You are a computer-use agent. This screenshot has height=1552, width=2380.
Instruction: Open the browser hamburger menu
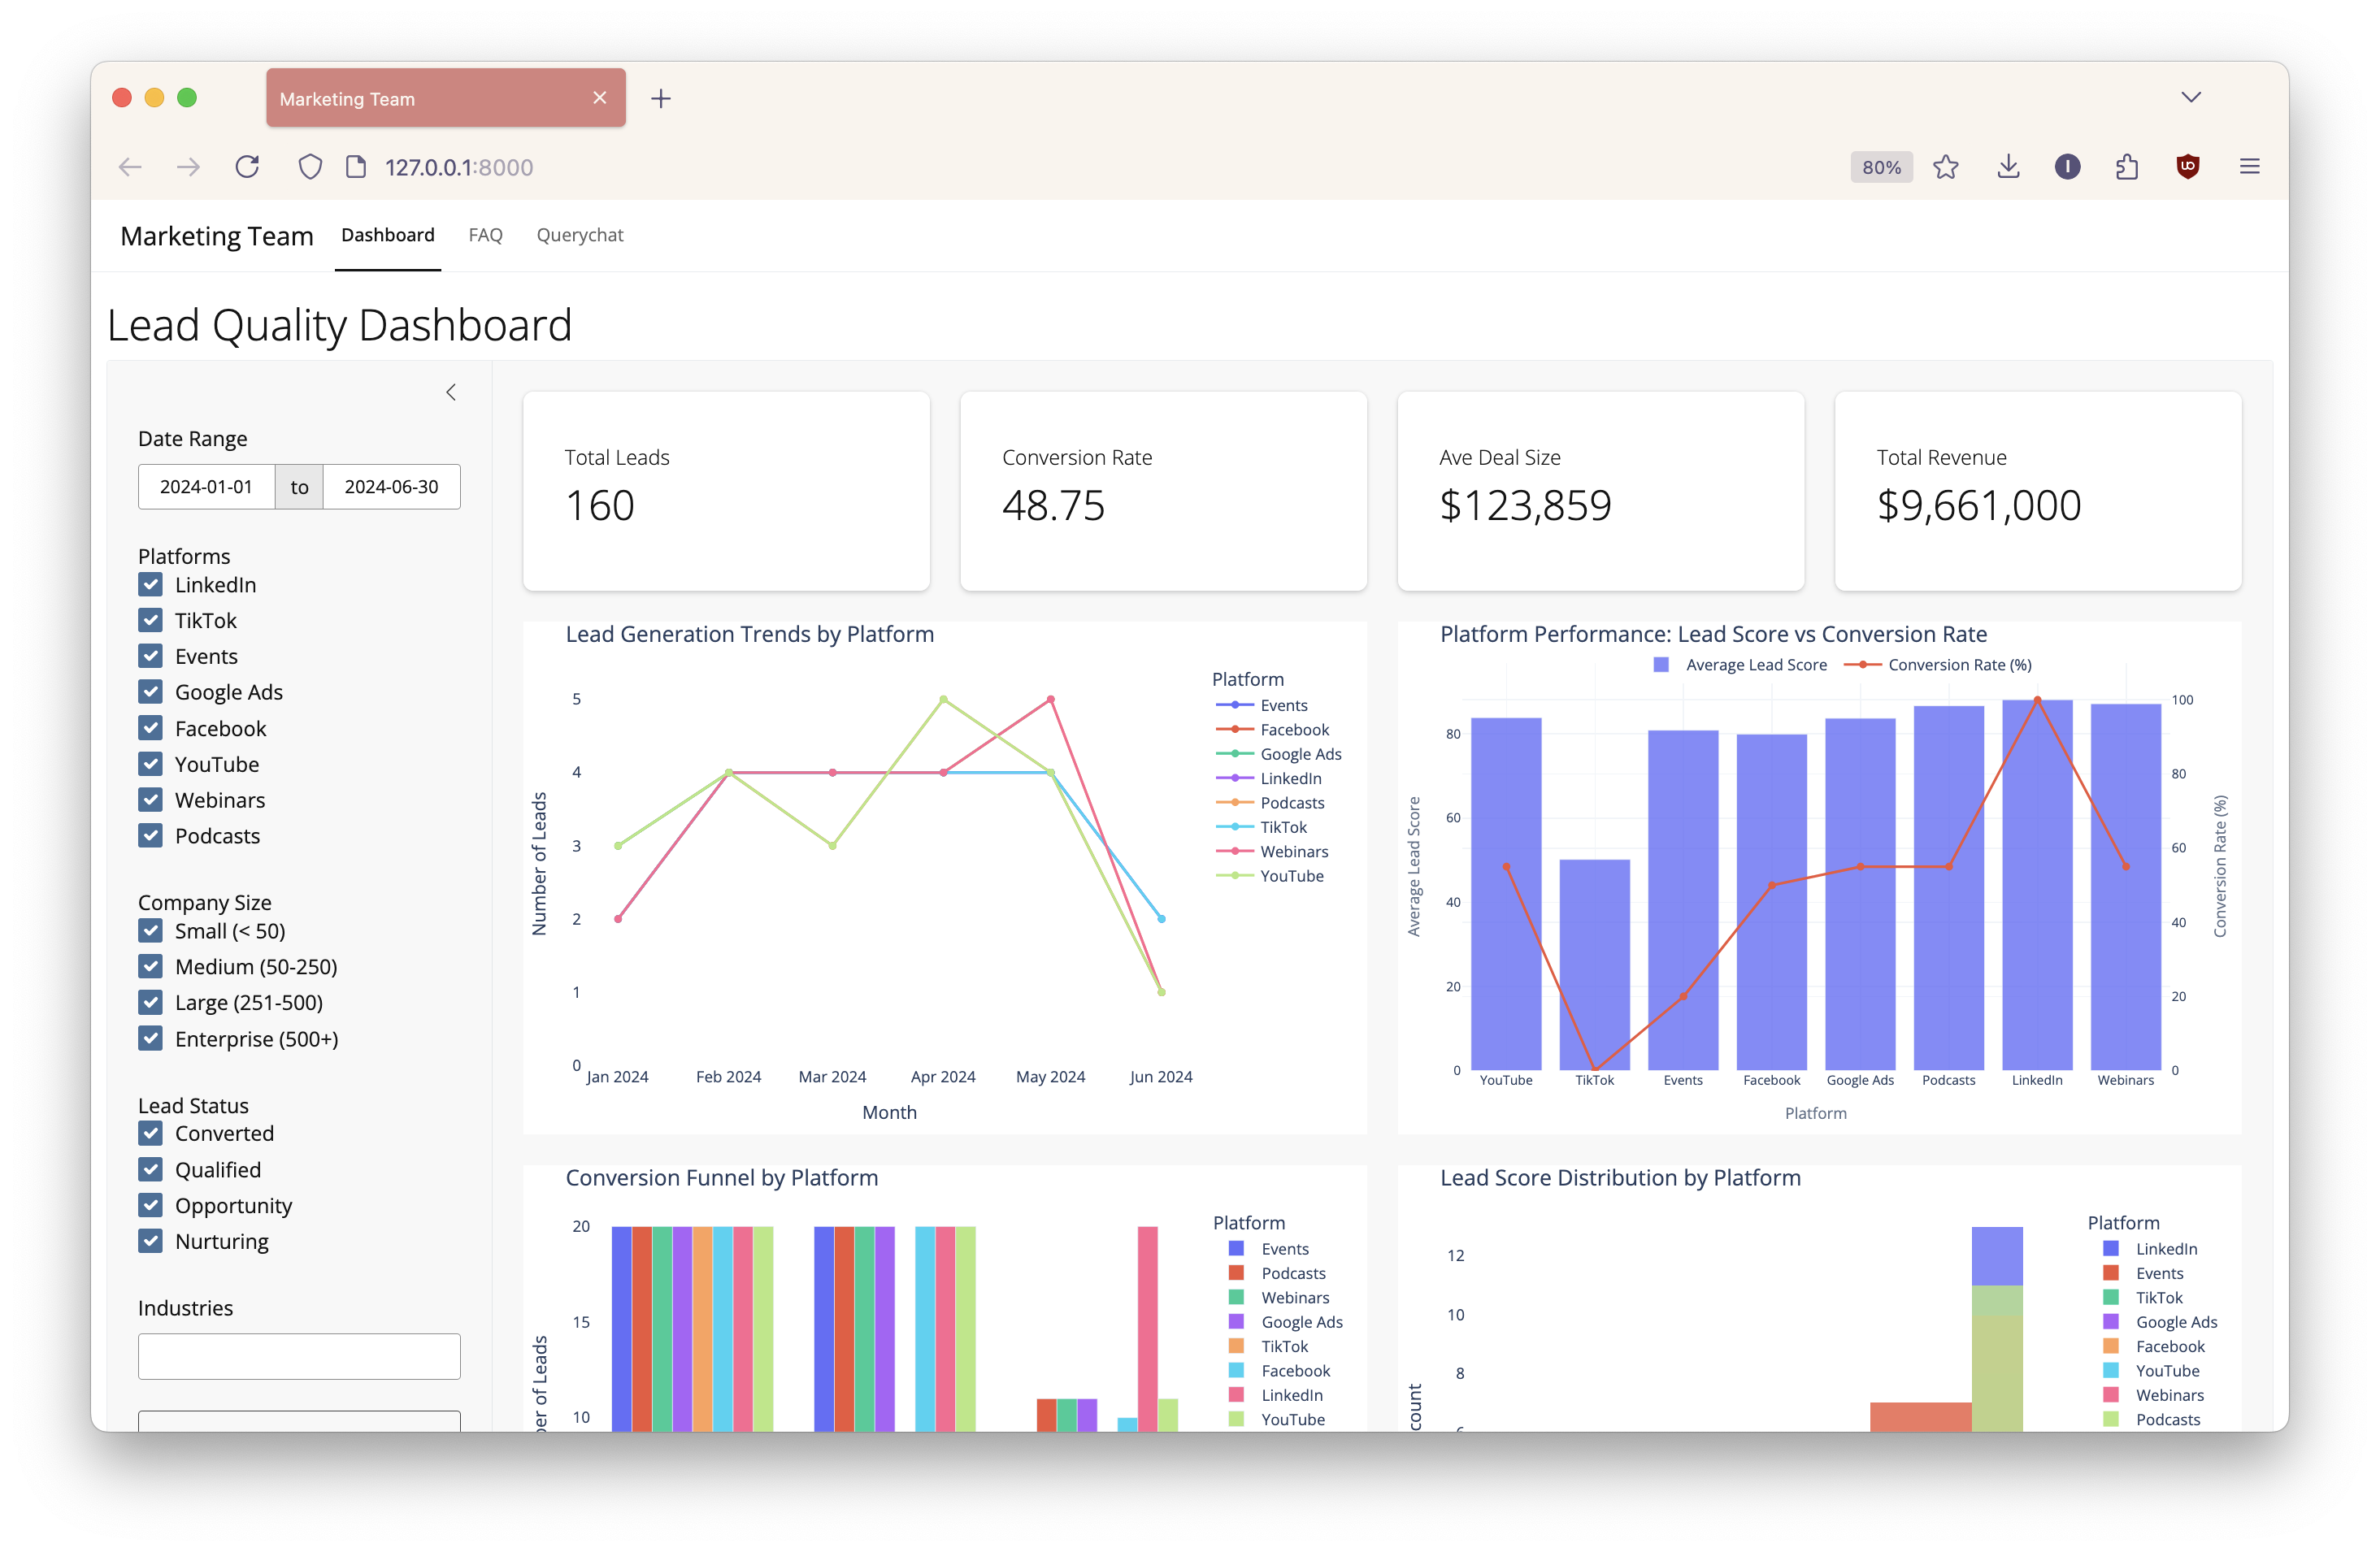click(x=2249, y=167)
